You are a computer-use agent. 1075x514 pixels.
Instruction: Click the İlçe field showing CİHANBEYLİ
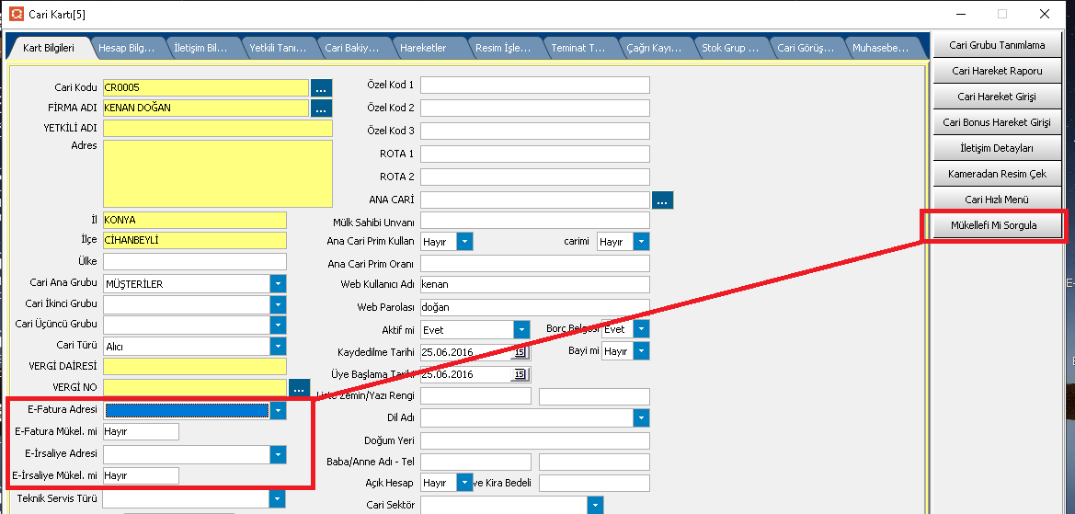pyautogui.click(x=195, y=241)
